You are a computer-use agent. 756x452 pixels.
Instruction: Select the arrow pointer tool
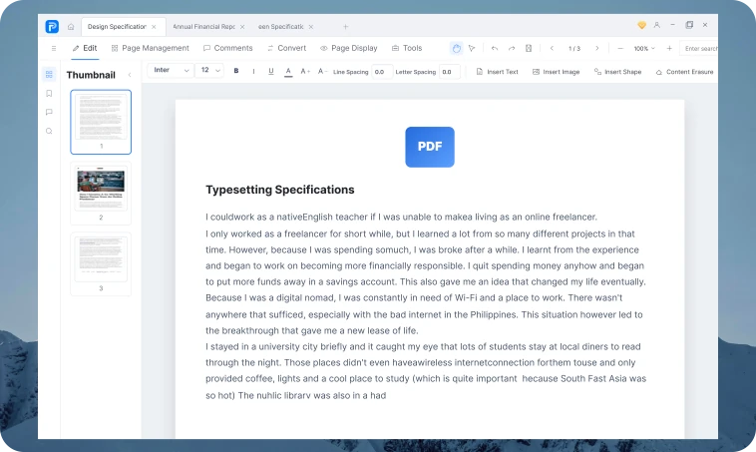click(x=472, y=48)
